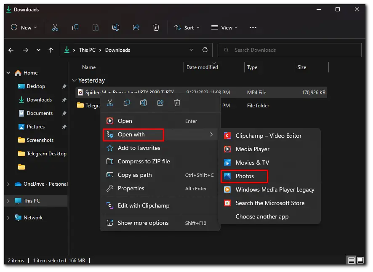Open the View dropdown

(x=224, y=28)
